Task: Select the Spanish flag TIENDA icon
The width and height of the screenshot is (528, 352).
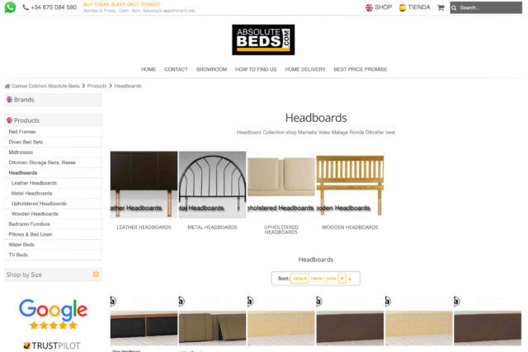Action: coord(402,7)
